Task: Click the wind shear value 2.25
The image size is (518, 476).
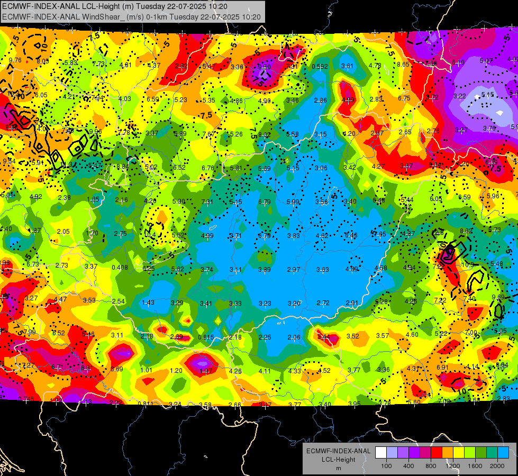Action: [x=265, y=337]
